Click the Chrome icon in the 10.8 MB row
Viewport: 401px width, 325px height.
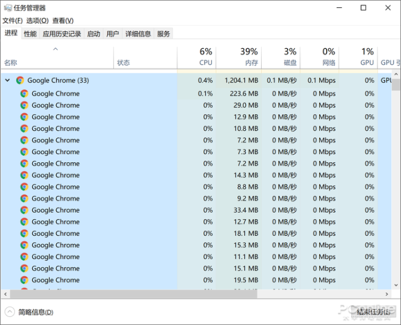point(24,128)
